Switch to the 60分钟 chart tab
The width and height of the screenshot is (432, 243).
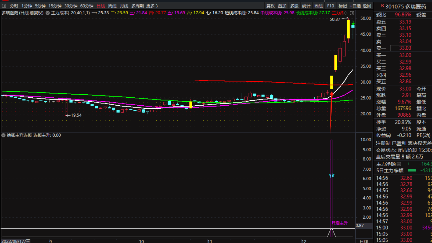(x=87, y=6)
